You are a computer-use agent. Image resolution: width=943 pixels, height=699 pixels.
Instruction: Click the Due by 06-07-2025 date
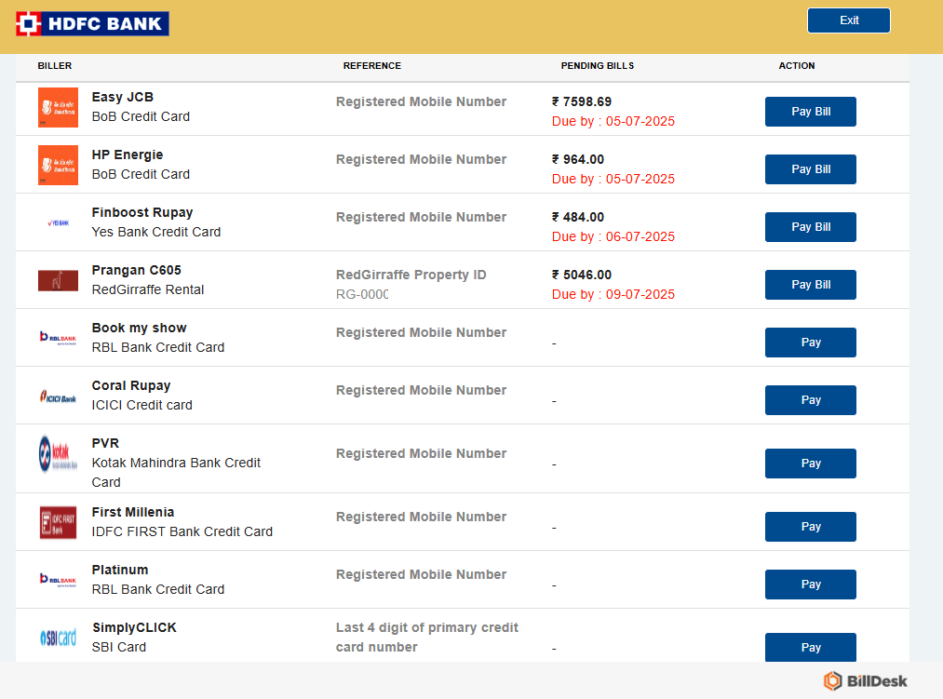point(613,236)
